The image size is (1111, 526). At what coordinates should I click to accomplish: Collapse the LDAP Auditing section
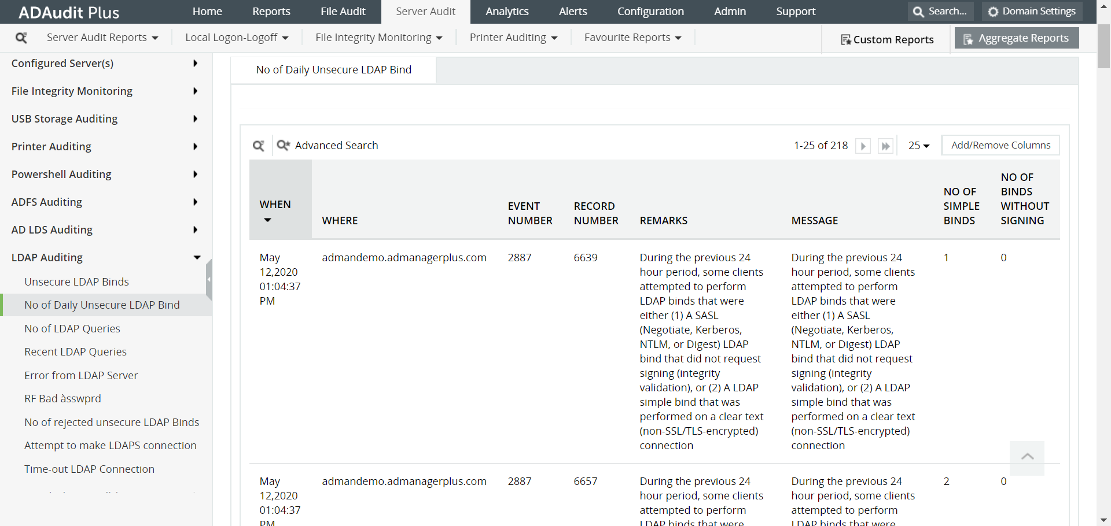pos(106,257)
